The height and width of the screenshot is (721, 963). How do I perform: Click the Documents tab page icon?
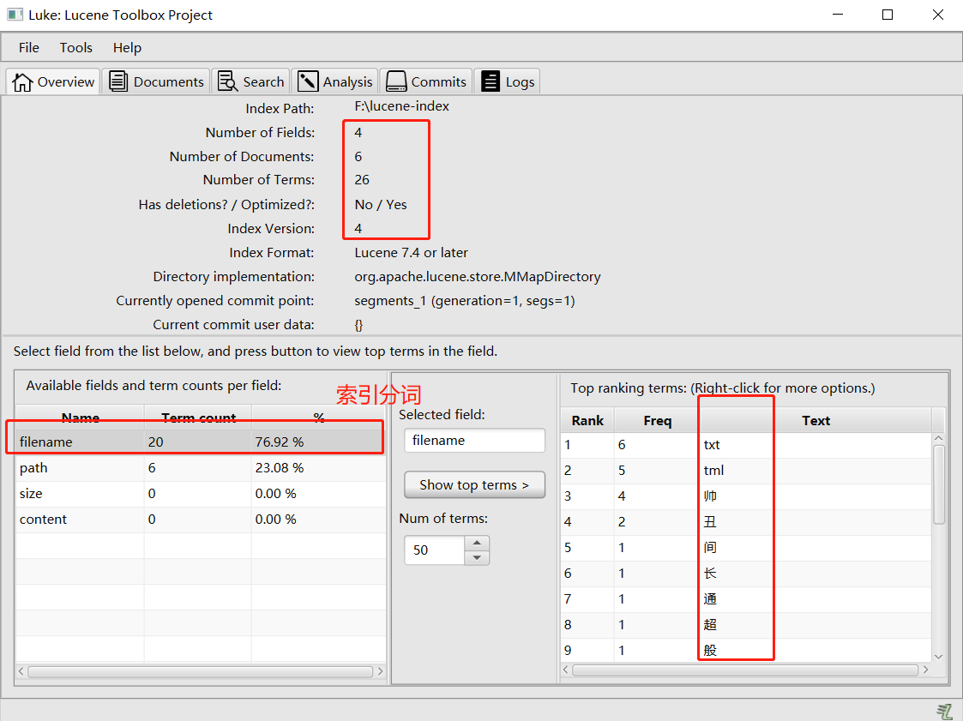point(118,81)
